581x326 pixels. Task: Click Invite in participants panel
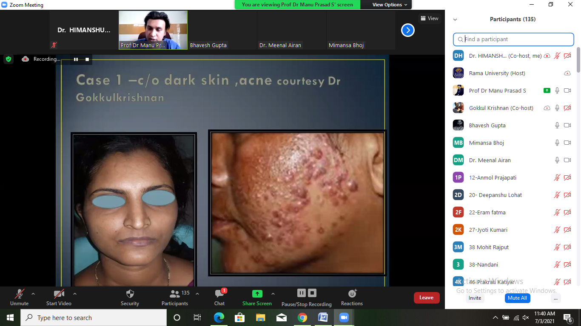coord(475,298)
